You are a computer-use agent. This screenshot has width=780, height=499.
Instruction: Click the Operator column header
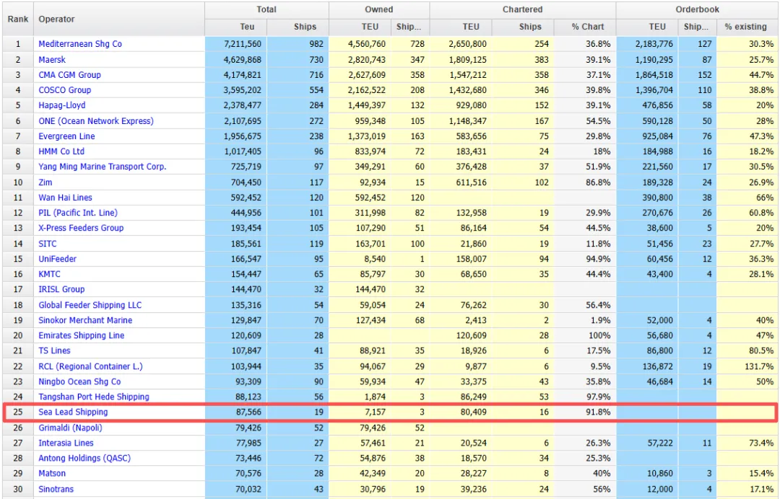tap(56, 19)
